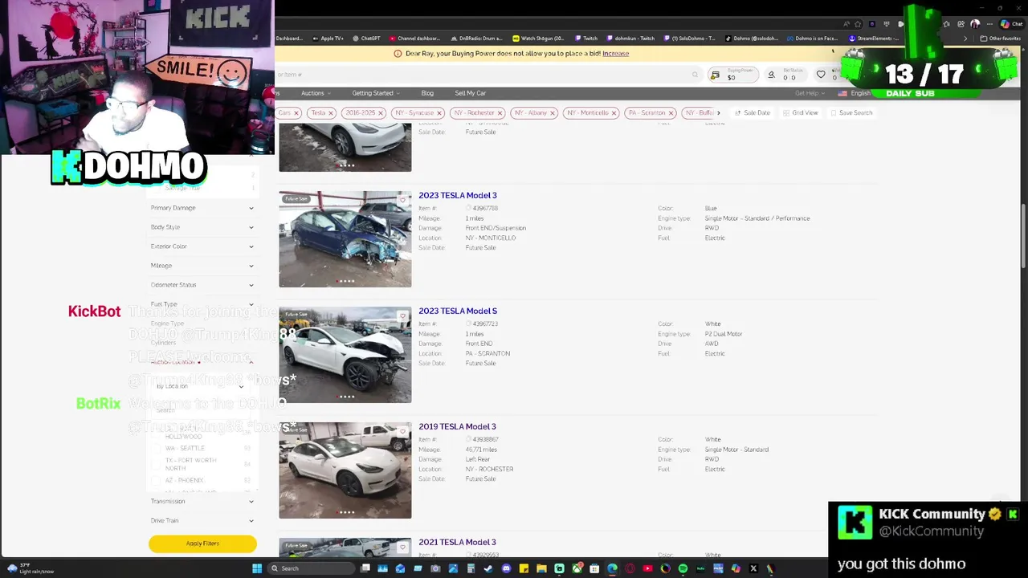The height and width of the screenshot is (578, 1028).
Task: Remove the NY - Syracuse filter chip
Action: click(x=439, y=113)
